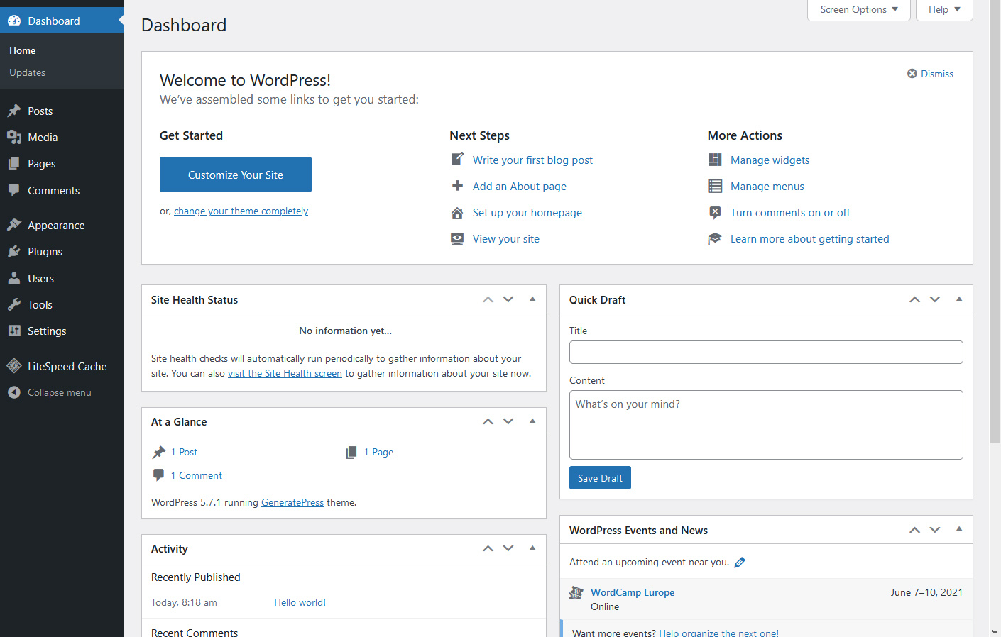Move WordPress Events and News widget down

click(x=935, y=529)
